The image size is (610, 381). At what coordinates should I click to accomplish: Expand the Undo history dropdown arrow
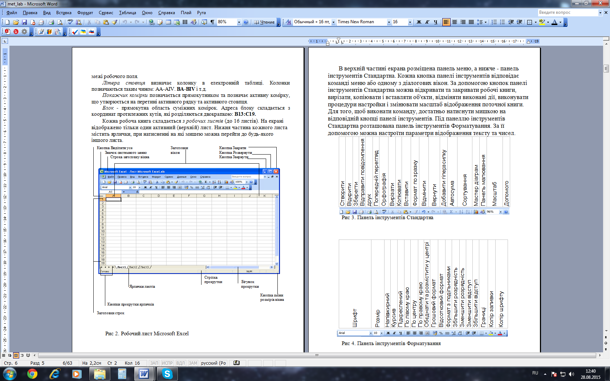click(130, 22)
